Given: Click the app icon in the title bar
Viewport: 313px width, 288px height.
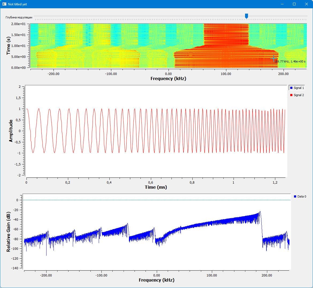Looking at the screenshot, I should (x=4, y=4).
